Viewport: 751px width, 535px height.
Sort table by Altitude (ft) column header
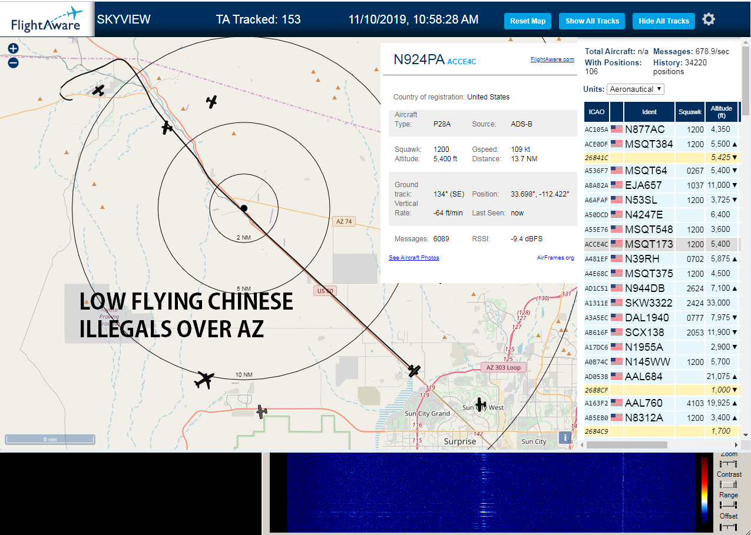(x=721, y=112)
